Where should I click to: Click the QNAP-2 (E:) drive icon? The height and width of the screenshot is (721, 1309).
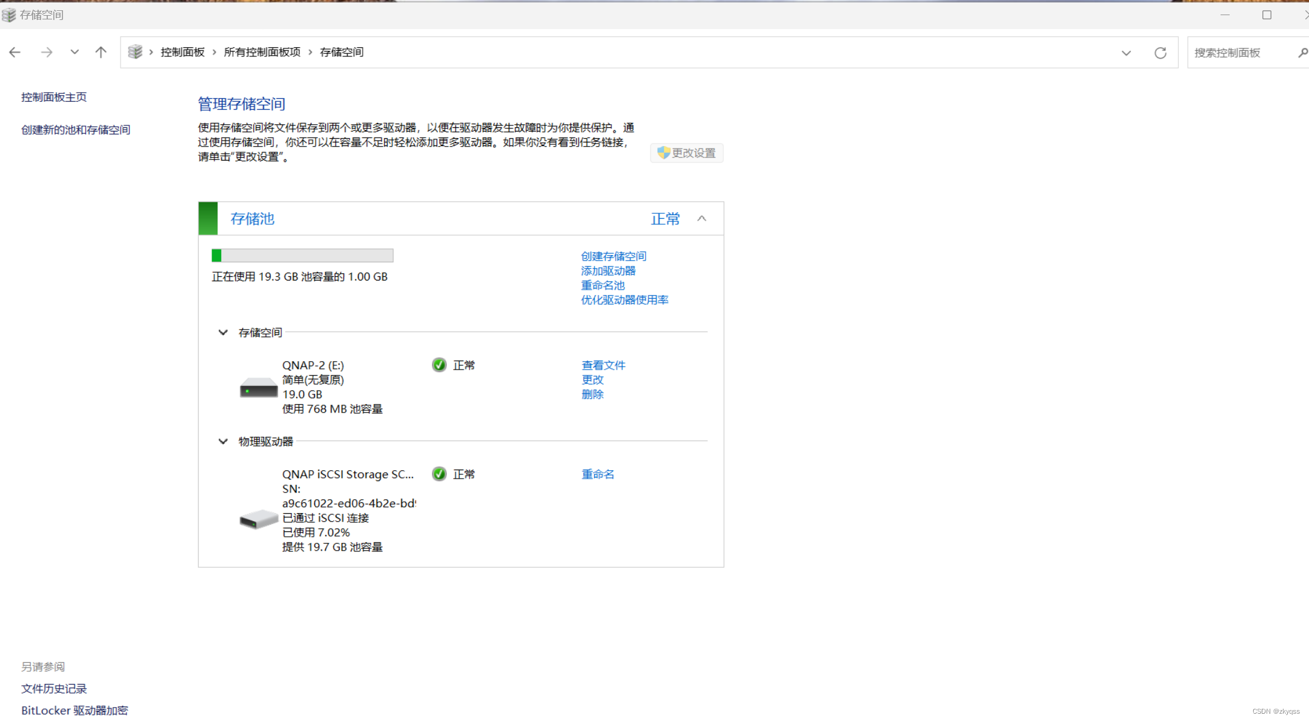coord(259,388)
